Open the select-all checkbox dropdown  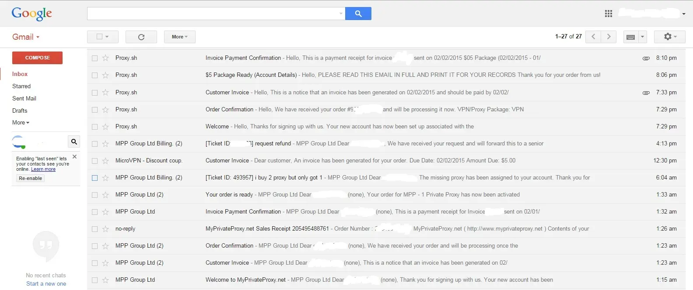[106, 37]
